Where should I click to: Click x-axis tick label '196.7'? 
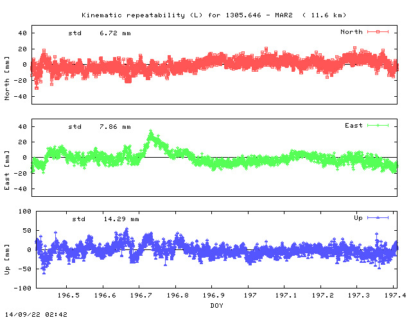(x=141, y=295)
